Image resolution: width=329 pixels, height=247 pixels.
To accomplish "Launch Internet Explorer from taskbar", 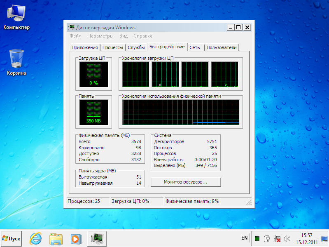I will (x=35, y=239).
